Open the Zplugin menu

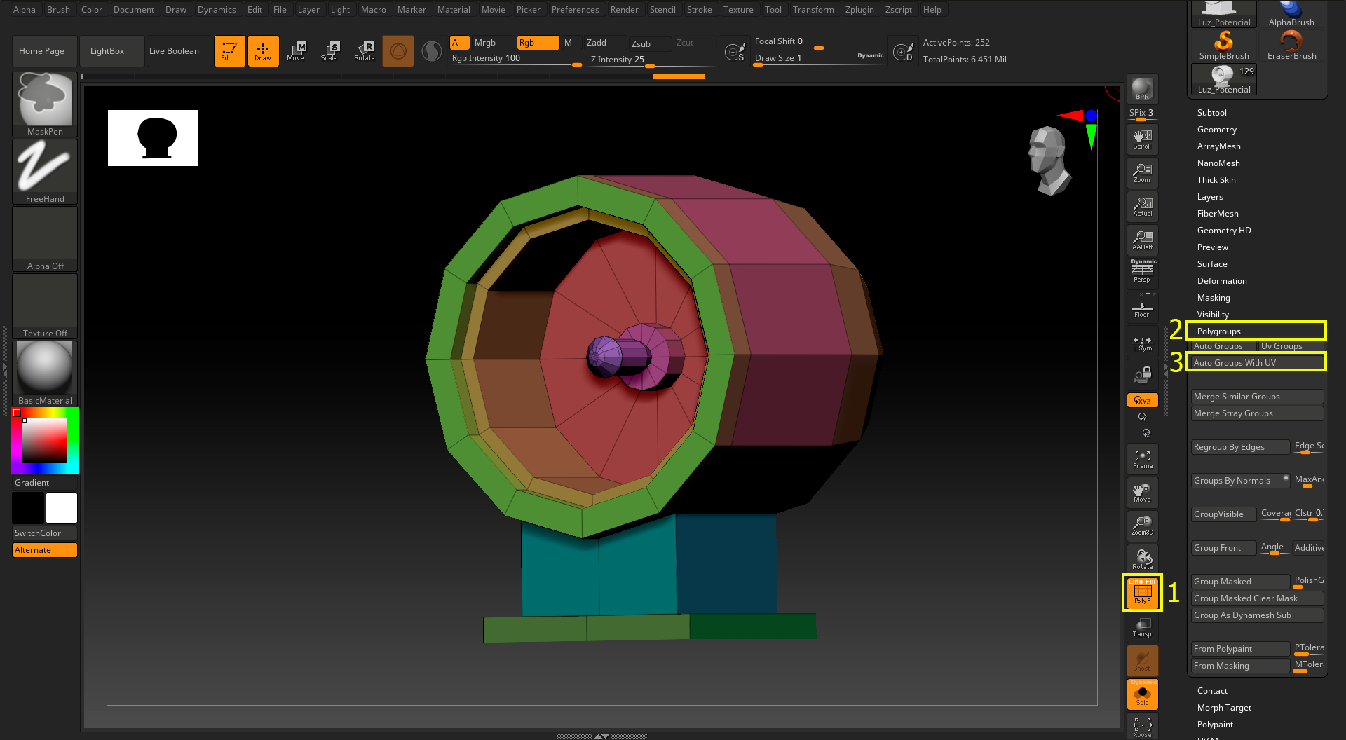(x=859, y=10)
